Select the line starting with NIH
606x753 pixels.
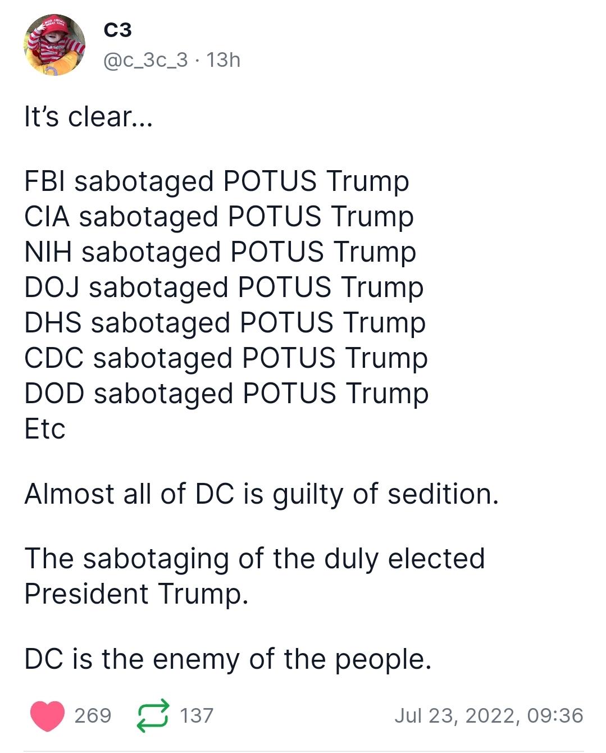(220, 252)
